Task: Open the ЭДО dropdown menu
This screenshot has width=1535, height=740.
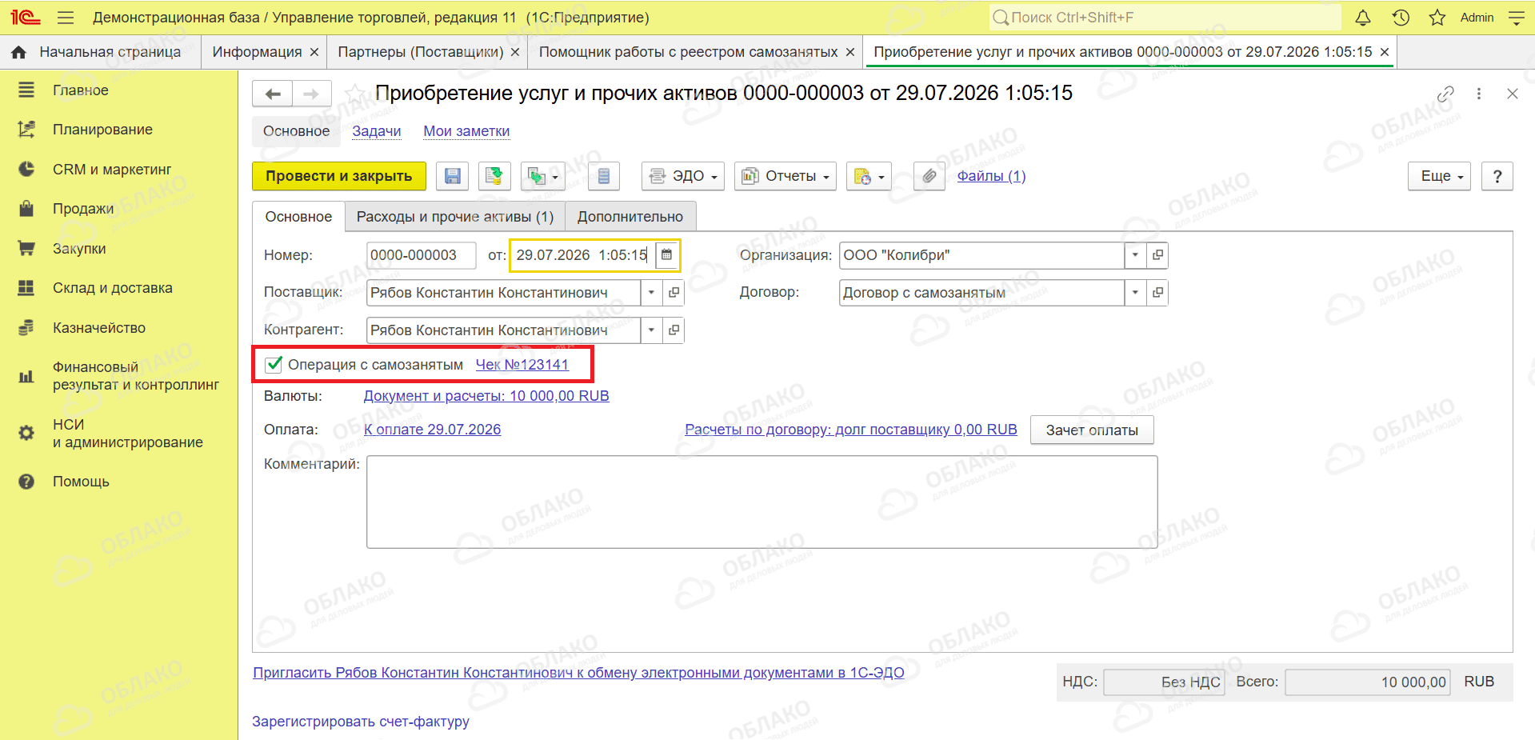Action: click(x=683, y=176)
